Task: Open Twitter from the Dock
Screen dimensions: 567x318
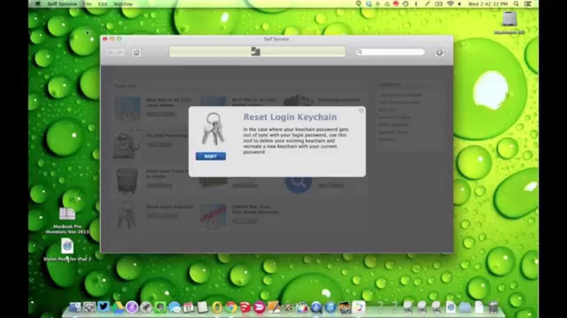Action: pos(104,307)
